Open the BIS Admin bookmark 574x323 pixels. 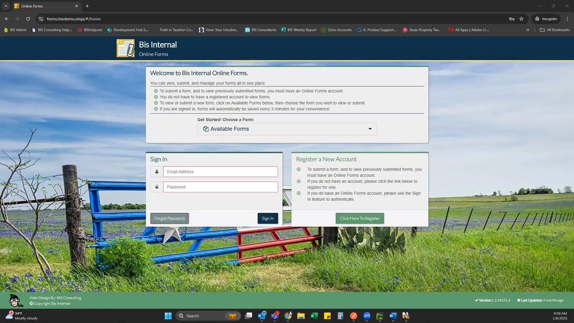15,30
